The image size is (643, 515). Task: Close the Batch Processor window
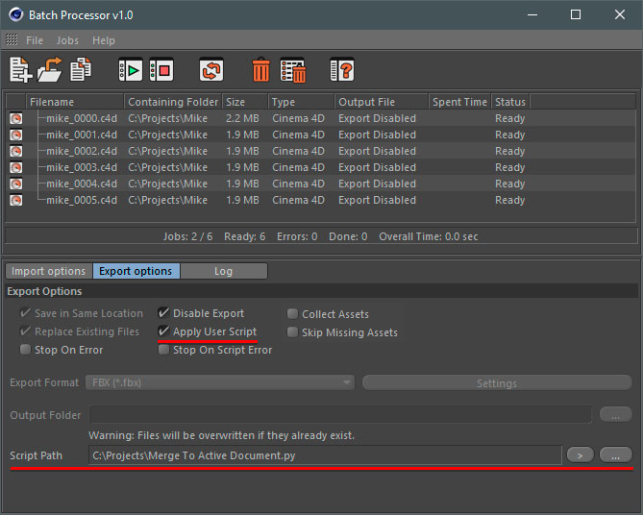tap(620, 14)
